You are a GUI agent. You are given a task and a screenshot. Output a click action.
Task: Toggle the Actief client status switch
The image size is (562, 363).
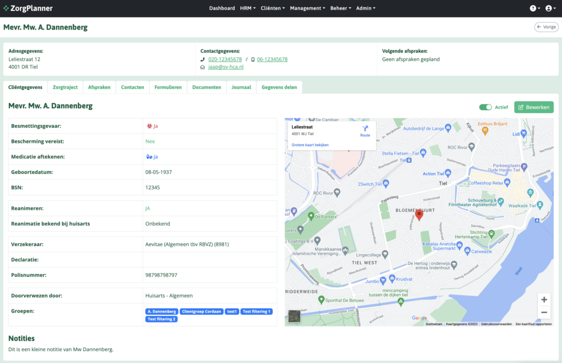485,107
